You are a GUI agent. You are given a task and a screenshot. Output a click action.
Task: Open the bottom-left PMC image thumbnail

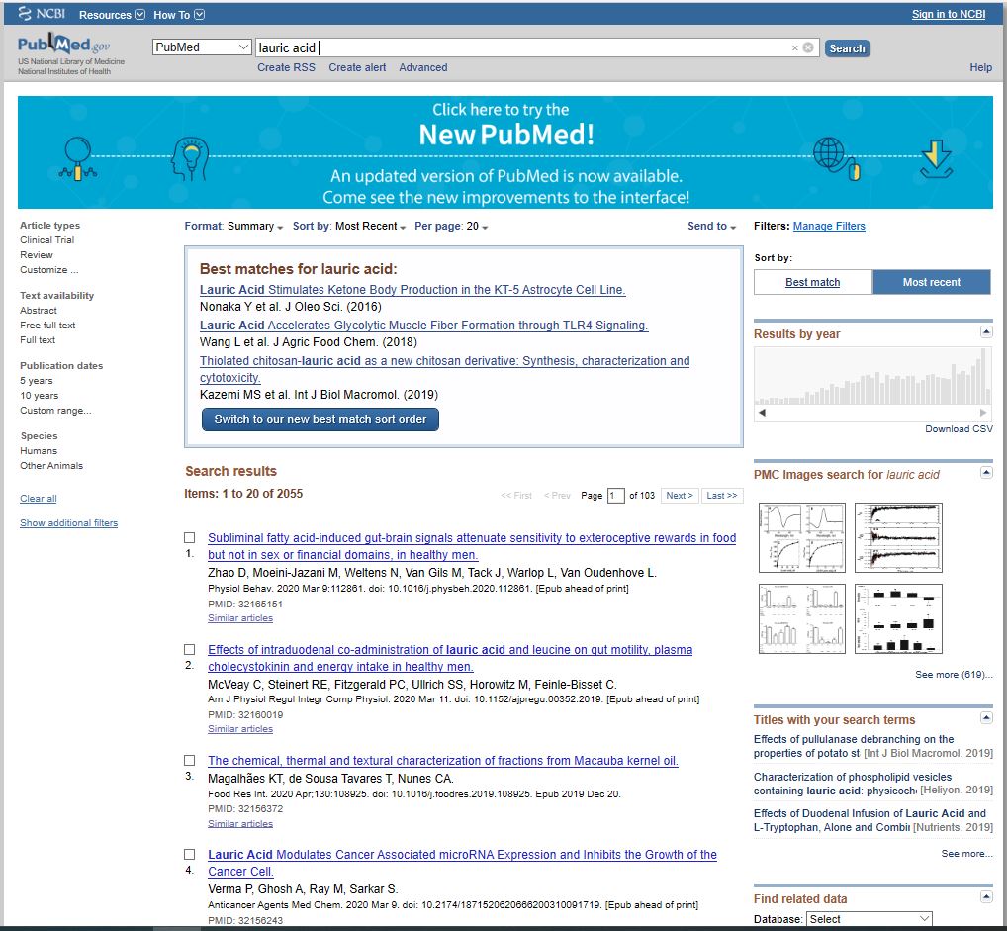click(x=802, y=618)
